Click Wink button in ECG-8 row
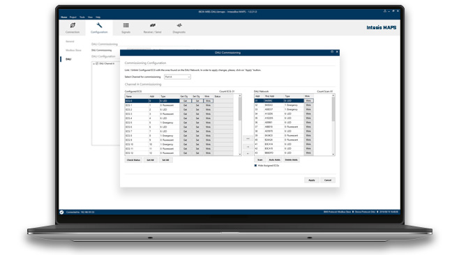 pos(208,136)
